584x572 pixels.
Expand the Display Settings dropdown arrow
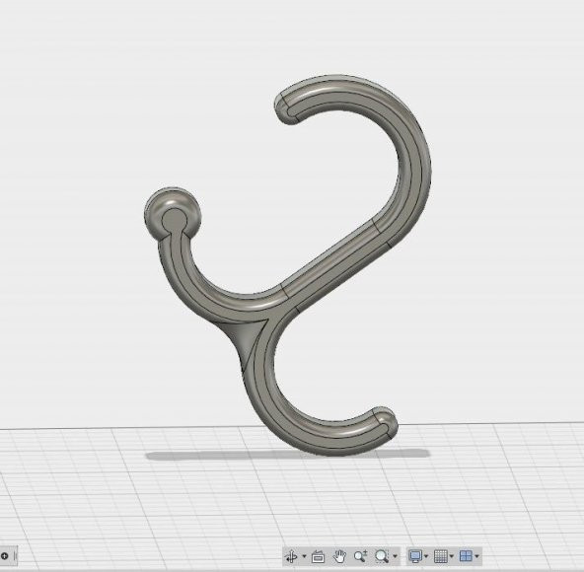coord(426,557)
